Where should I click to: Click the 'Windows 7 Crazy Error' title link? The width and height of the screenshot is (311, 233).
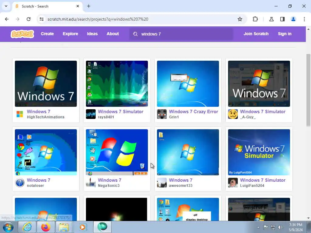pos(193,112)
